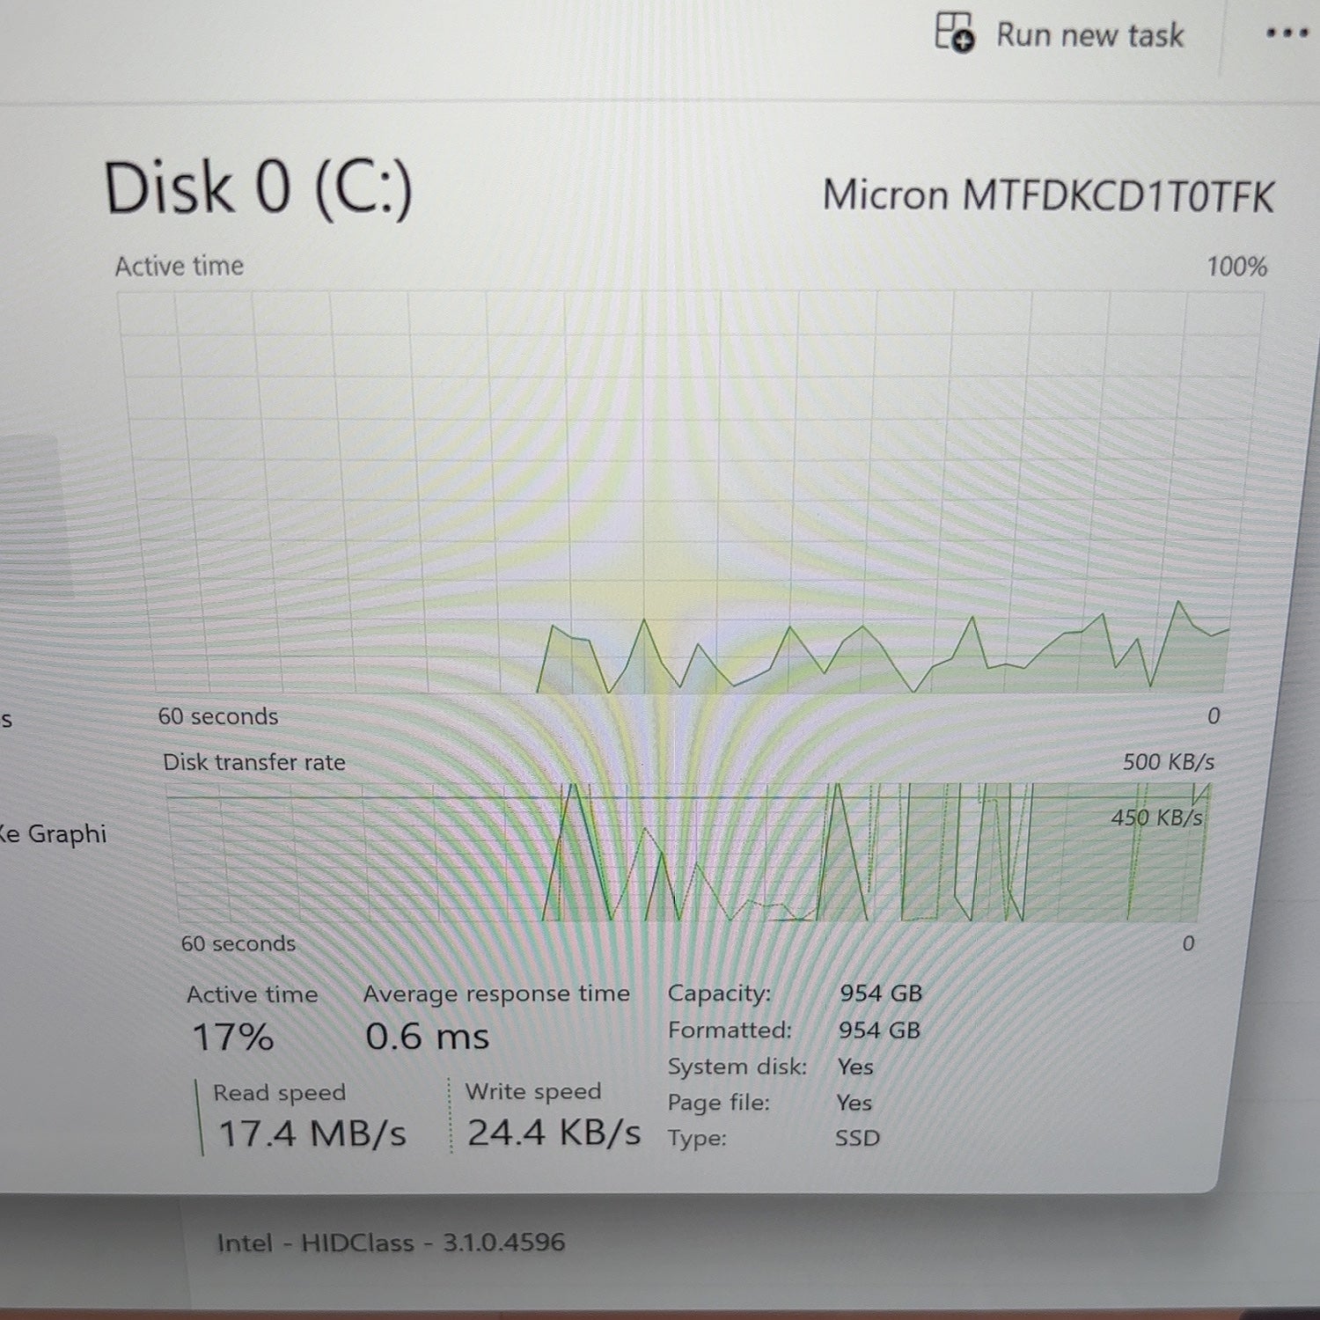Click the Disk transfer rate label
This screenshot has width=1320, height=1320.
tap(254, 762)
